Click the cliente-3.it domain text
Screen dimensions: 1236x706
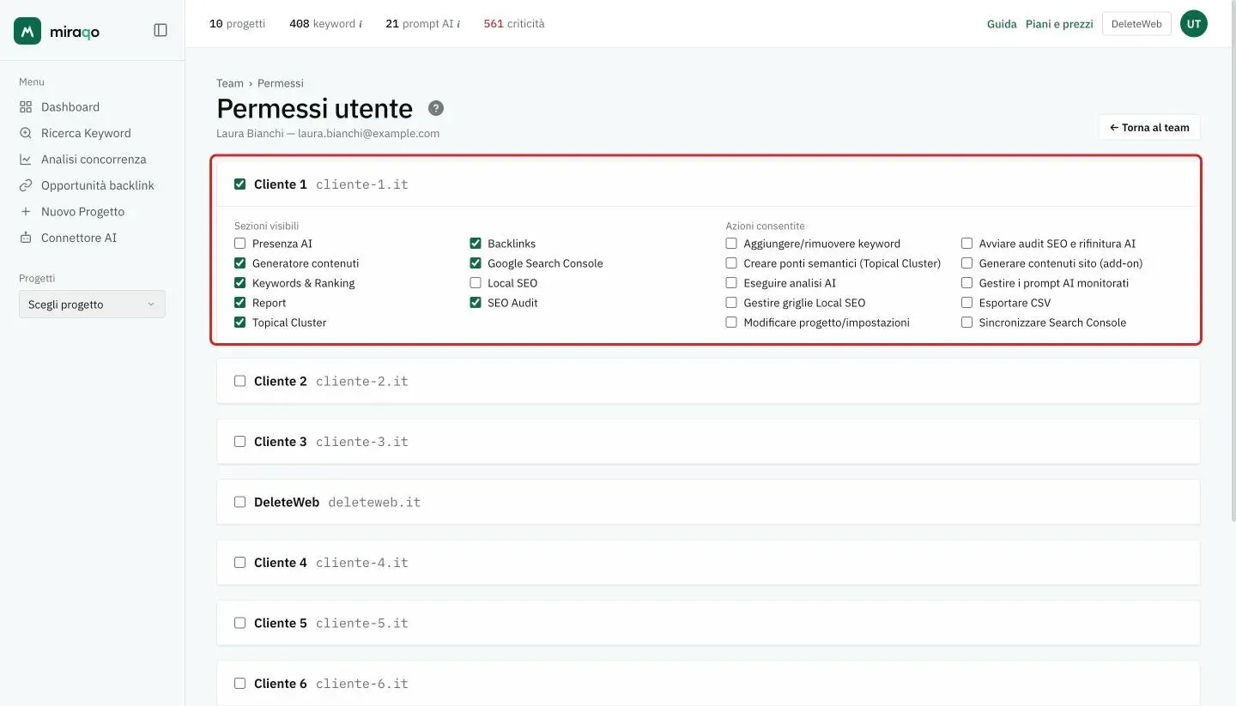(362, 442)
